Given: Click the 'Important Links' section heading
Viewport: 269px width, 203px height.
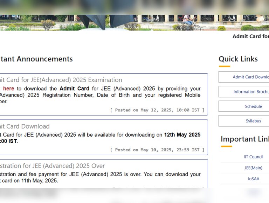Looking at the screenshot, I should click(245, 139).
